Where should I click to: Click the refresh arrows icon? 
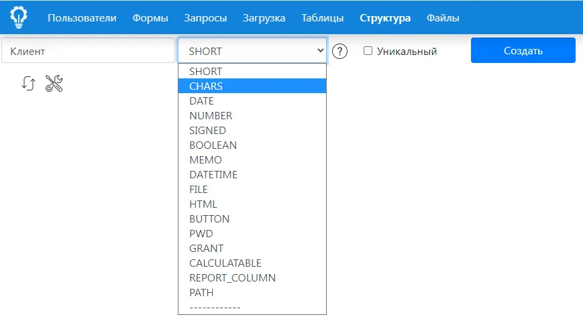pos(28,83)
